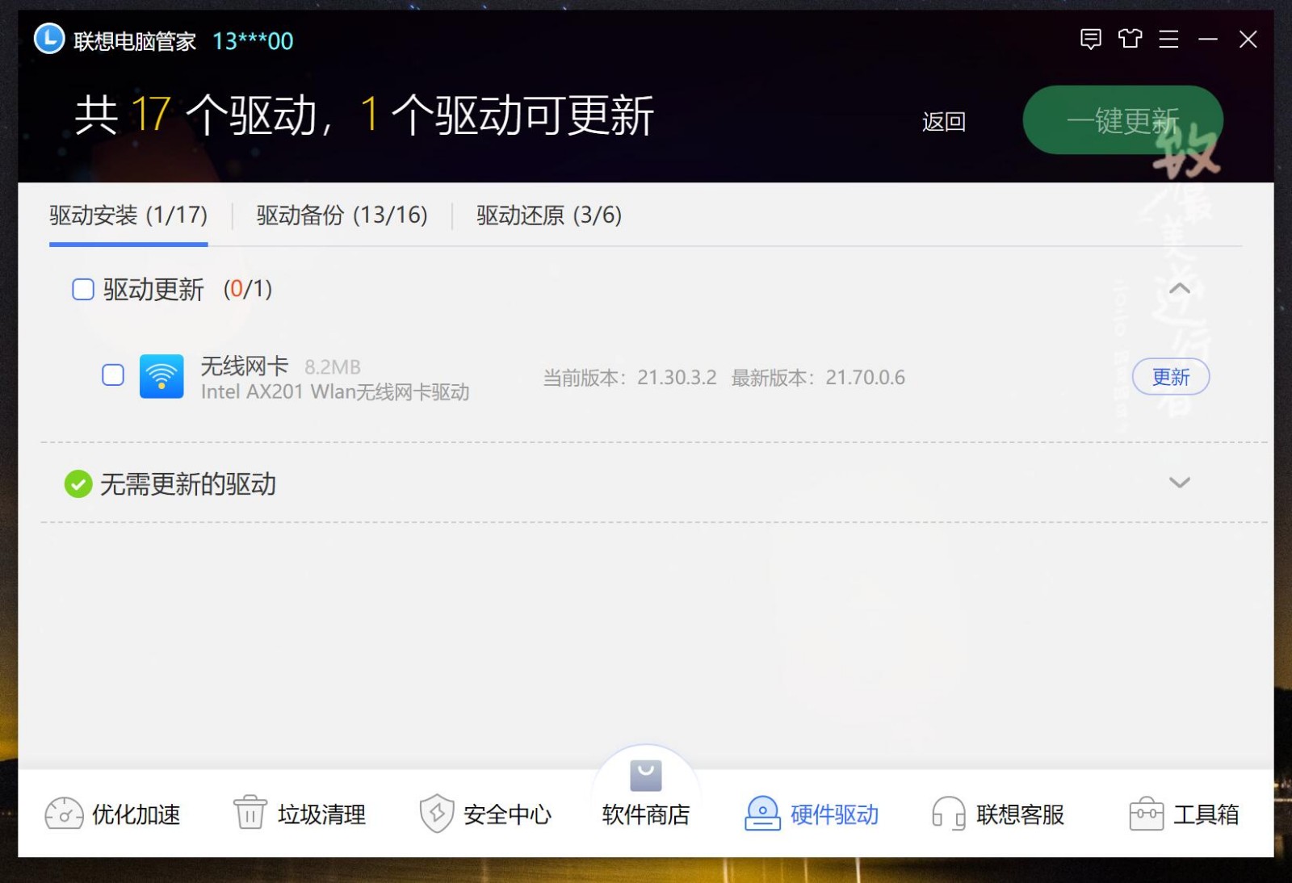The width and height of the screenshot is (1292, 883).
Task: Click the 垃圾清理 label
Action: 322,814
